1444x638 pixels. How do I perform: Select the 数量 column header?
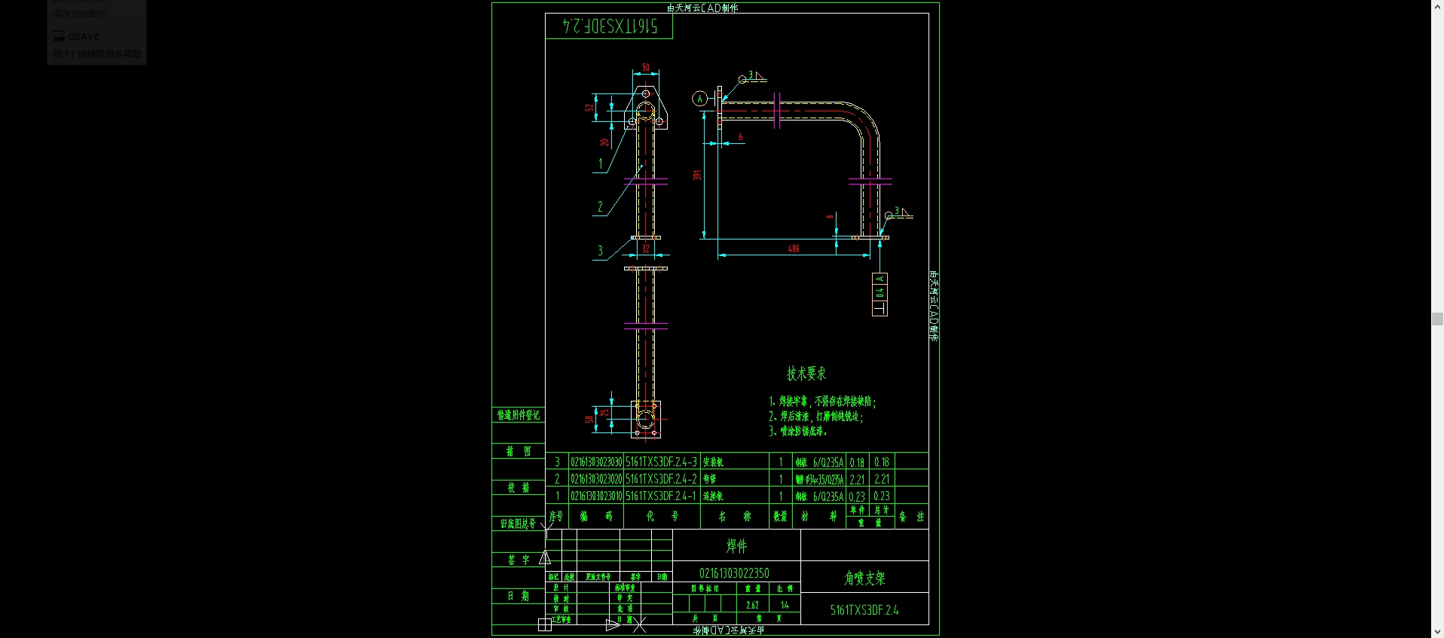[x=780, y=516]
